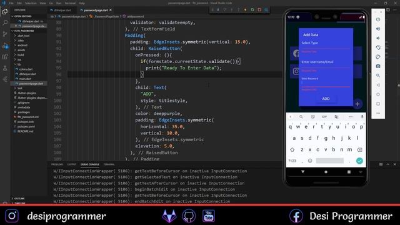The width and height of the screenshot is (400, 225).
Task: Open the Explorer view in the activity bar
Action: click(x=5, y=11)
